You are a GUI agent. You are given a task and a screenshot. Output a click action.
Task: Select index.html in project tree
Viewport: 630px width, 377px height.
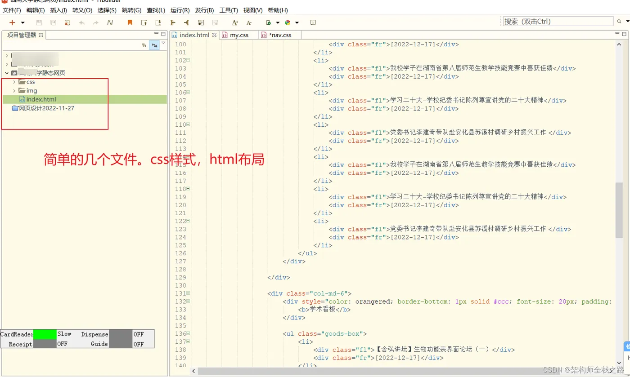85,99
